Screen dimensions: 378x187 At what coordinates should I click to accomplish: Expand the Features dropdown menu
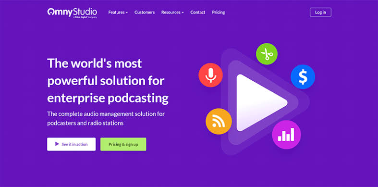coord(118,12)
